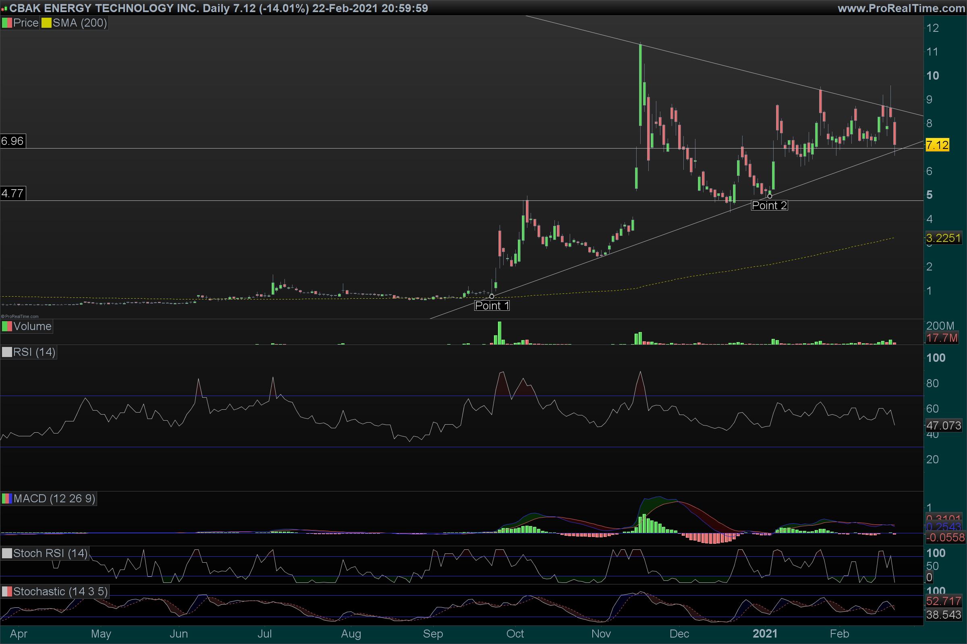Select the Point 1 text label

pos(492,305)
